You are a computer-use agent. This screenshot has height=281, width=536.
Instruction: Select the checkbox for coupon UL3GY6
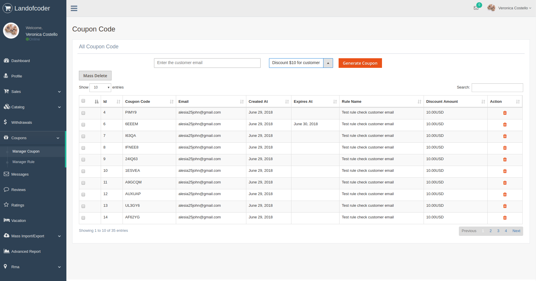pos(83,206)
